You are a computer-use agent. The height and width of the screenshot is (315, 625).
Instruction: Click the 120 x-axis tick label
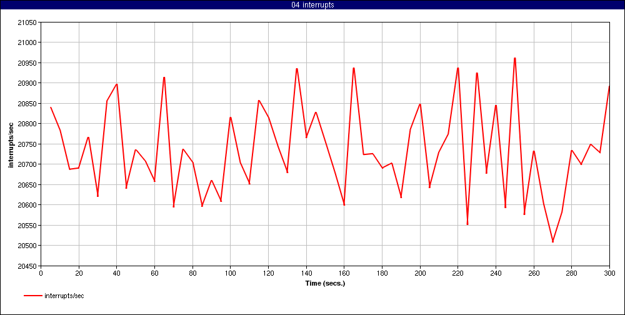[x=268, y=274]
